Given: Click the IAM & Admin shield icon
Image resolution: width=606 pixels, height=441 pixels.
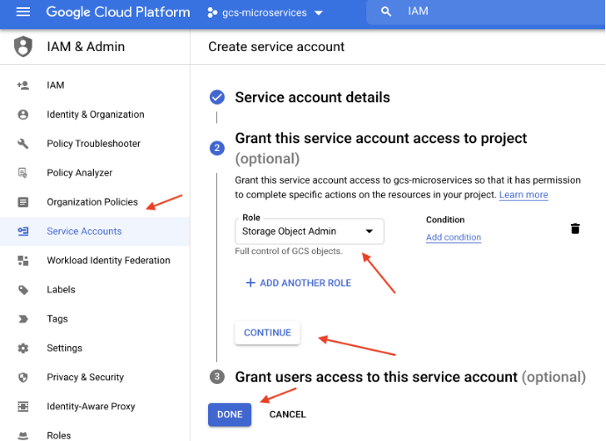Looking at the screenshot, I should 23,47.
